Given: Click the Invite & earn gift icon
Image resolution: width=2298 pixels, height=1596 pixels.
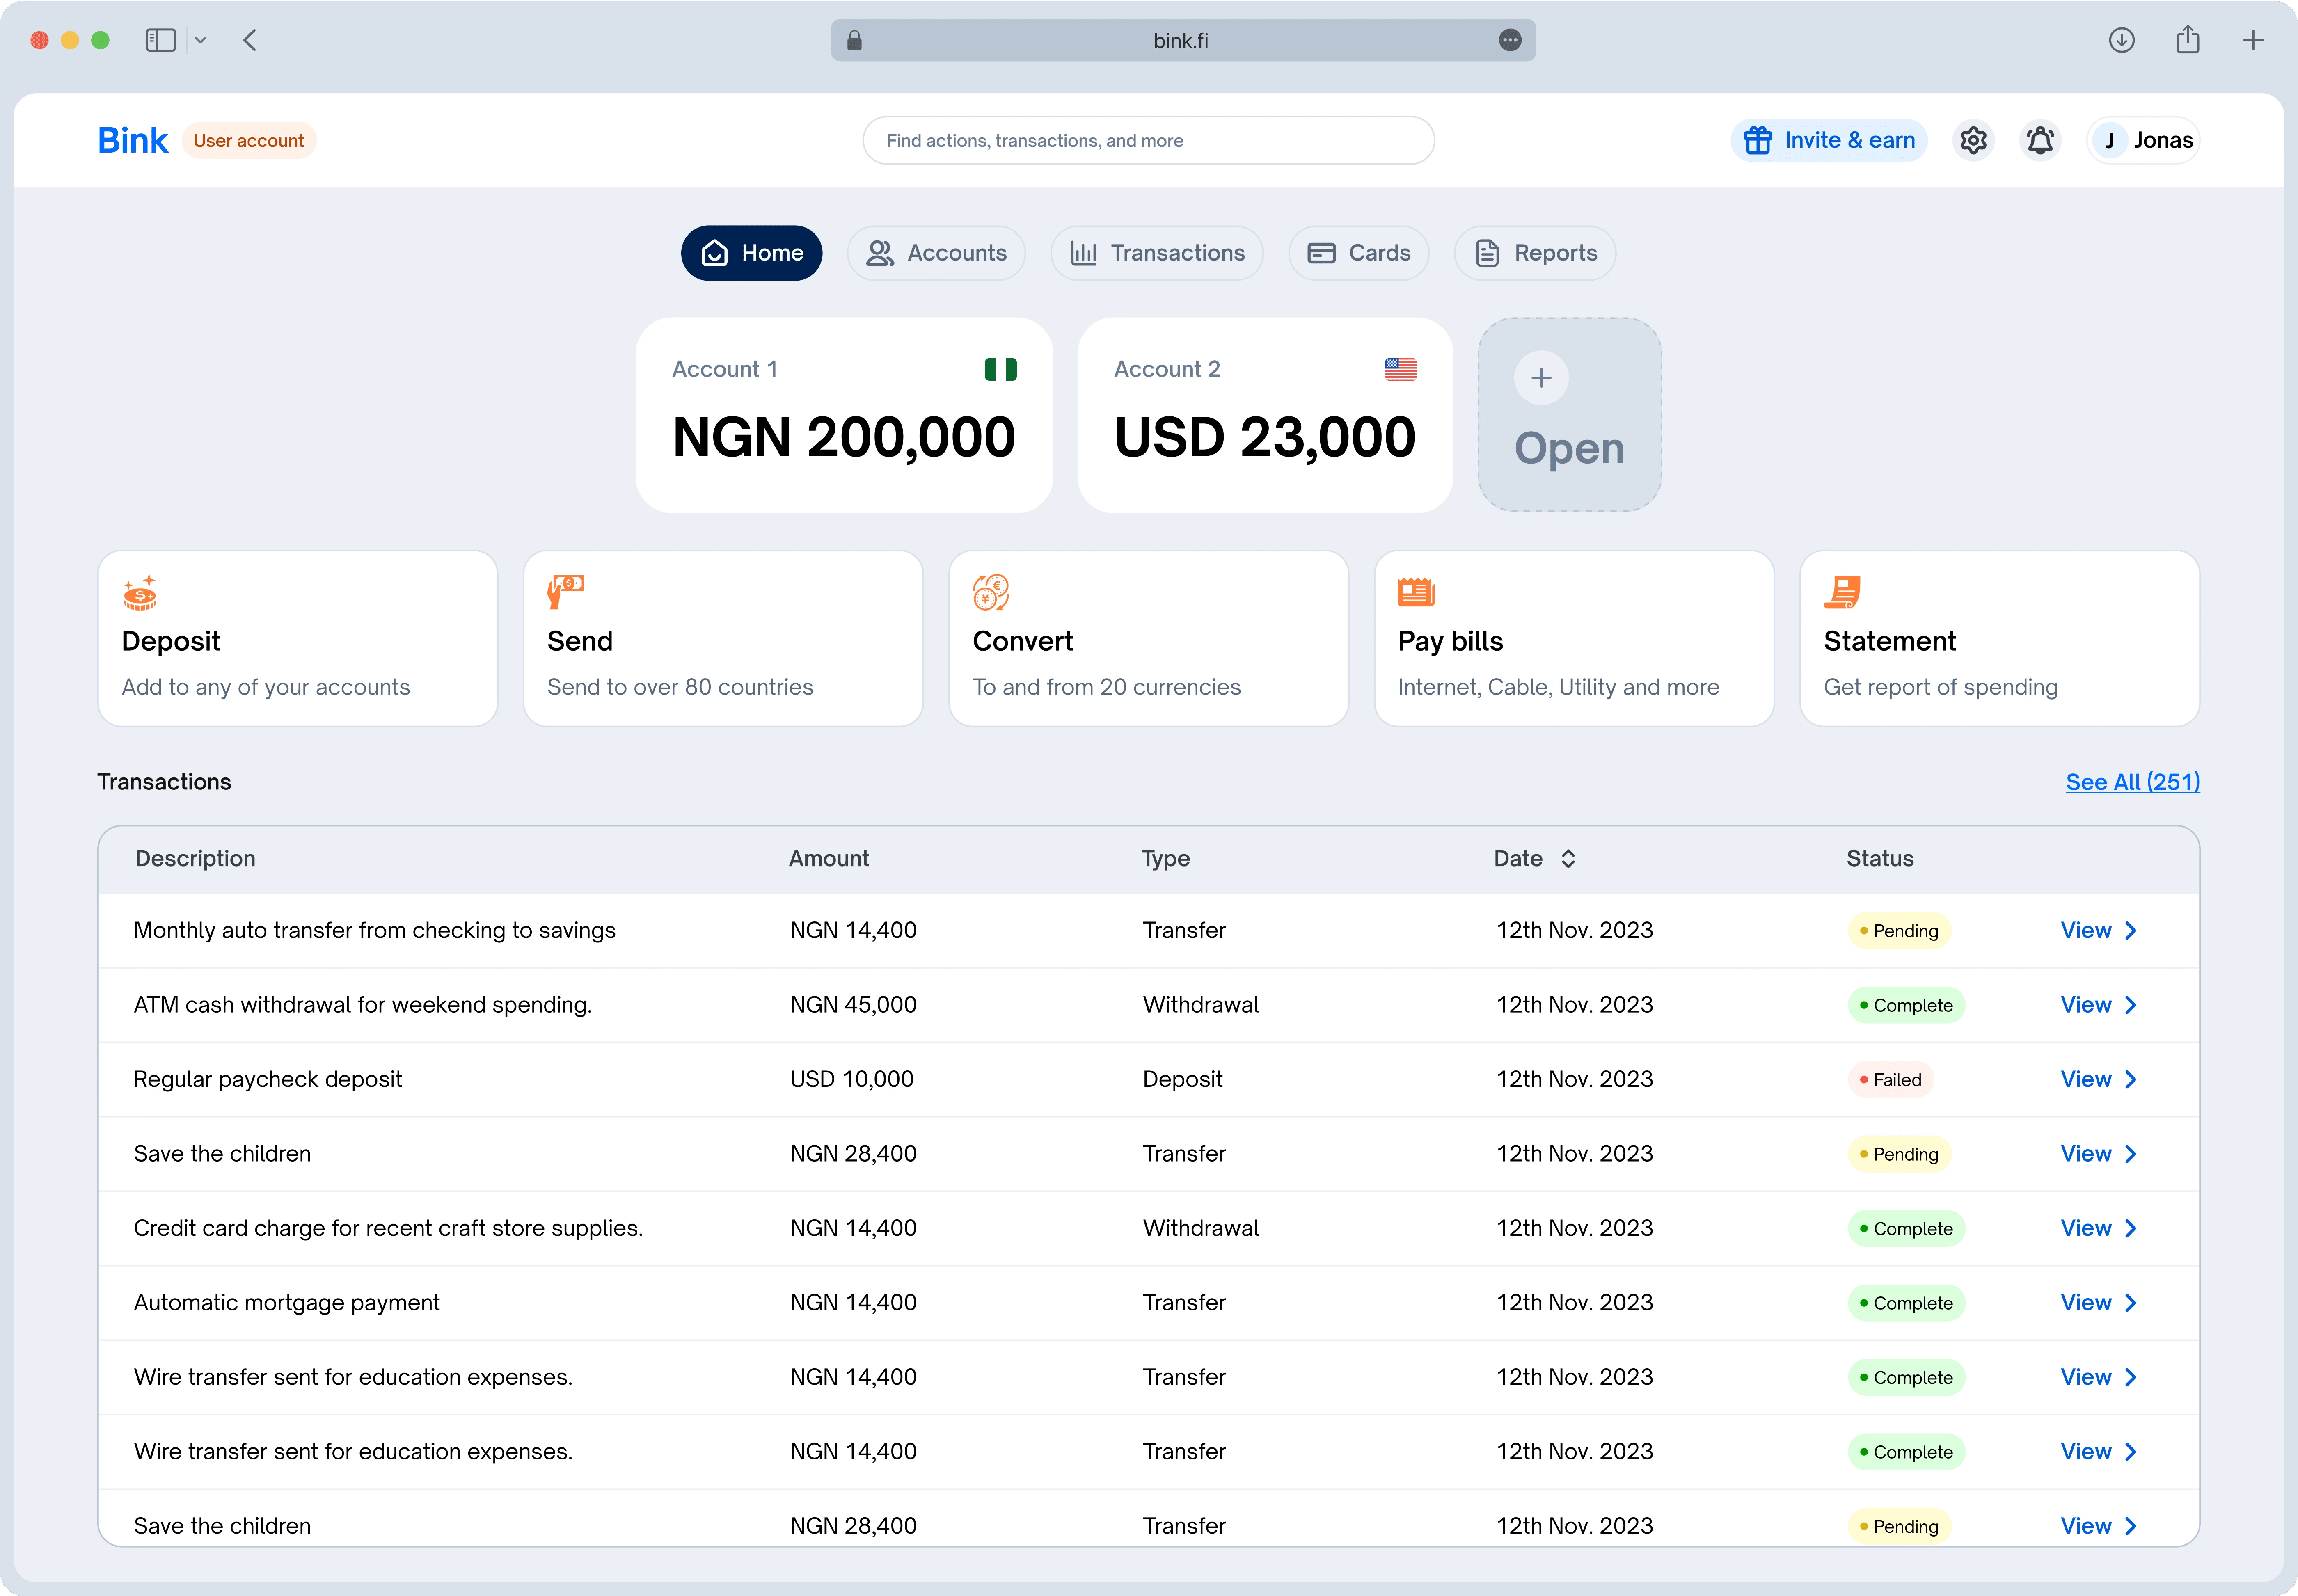Looking at the screenshot, I should click(x=1757, y=140).
